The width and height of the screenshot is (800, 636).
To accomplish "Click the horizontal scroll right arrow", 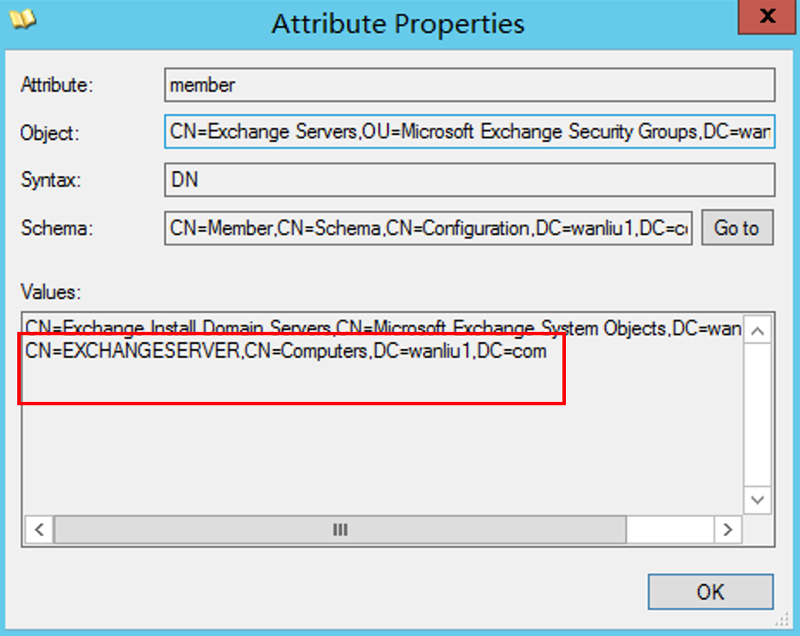I will tap(727, 530).
